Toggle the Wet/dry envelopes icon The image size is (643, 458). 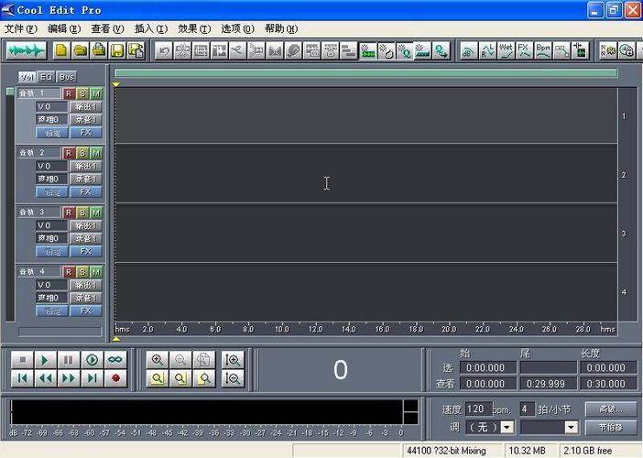click(506, 51)
